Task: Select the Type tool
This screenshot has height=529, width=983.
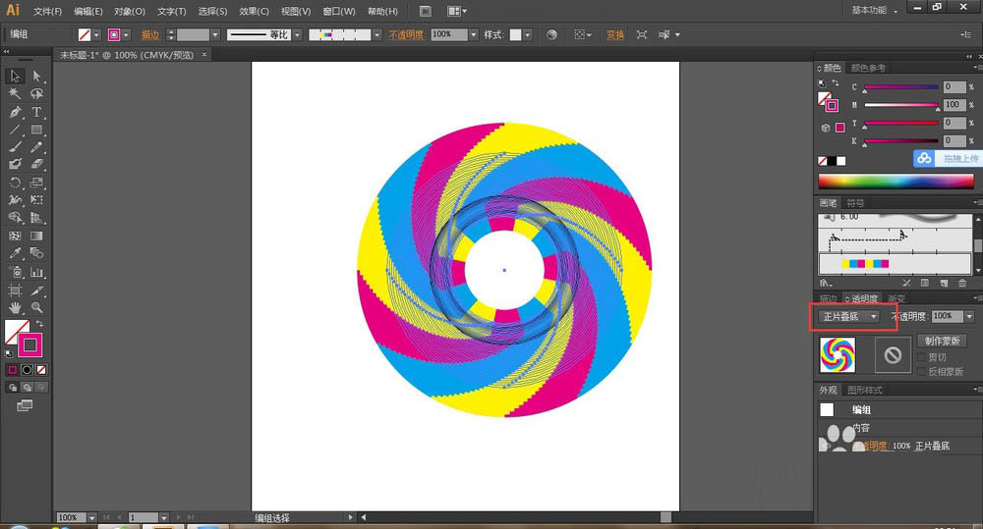Action: pos(36,112)
